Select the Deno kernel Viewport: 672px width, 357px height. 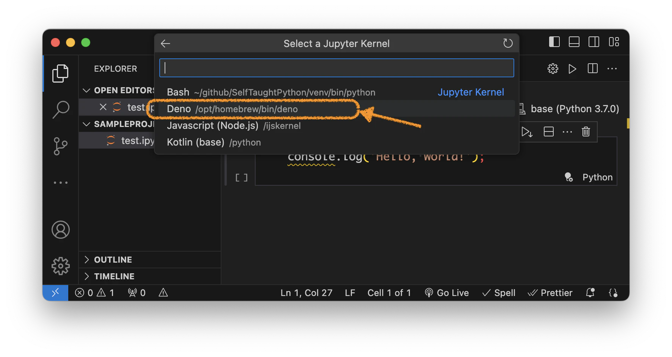pyautogui.click(x=336, y=109)
